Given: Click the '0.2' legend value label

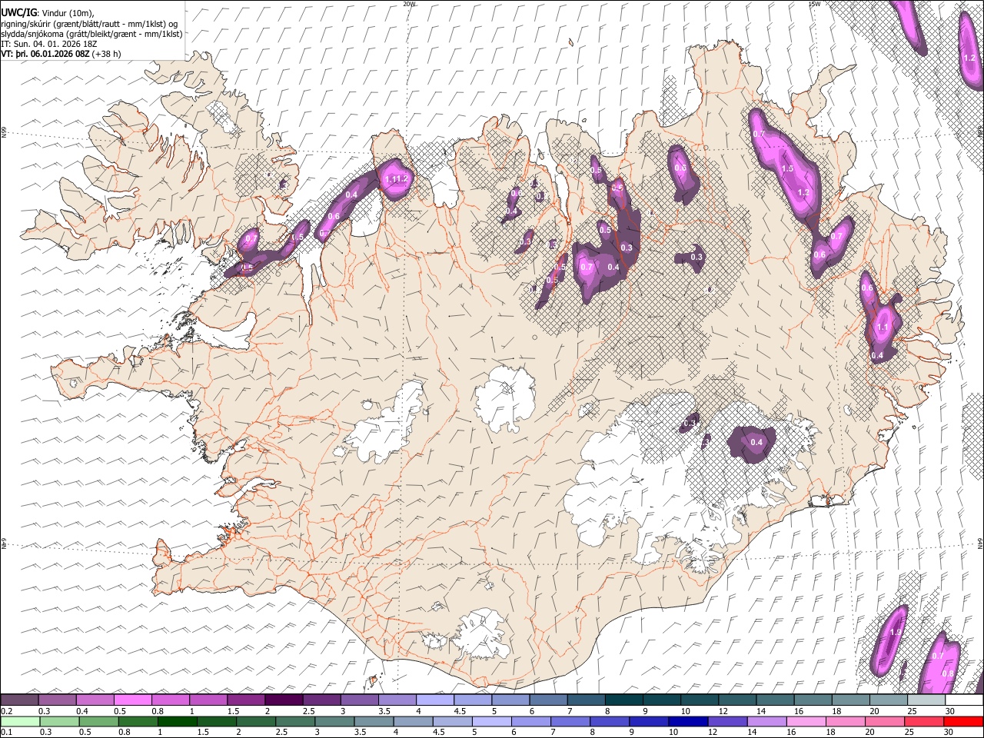Looking at the screenshot, I should pyautogui.click(x=5, y=711).
